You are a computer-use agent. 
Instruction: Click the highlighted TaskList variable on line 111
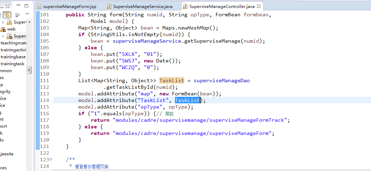coord(171,80)
